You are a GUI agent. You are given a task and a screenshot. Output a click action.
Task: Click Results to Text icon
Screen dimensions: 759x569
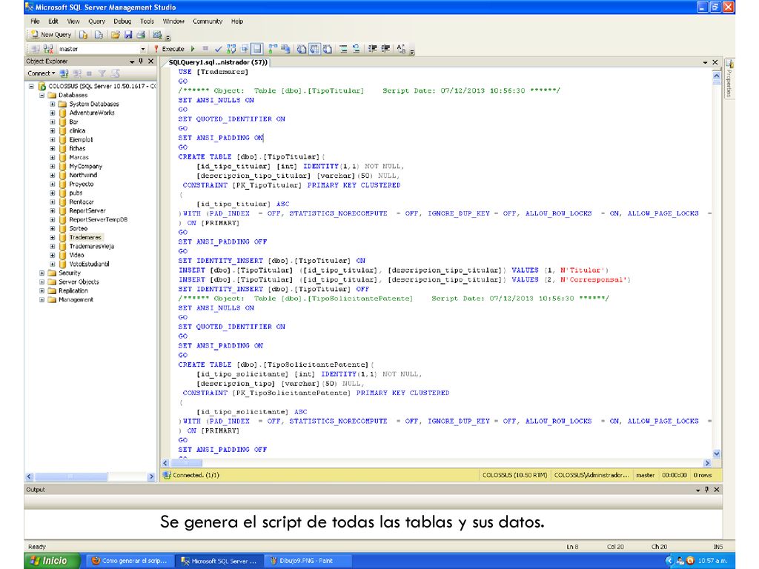click(302, 49)
